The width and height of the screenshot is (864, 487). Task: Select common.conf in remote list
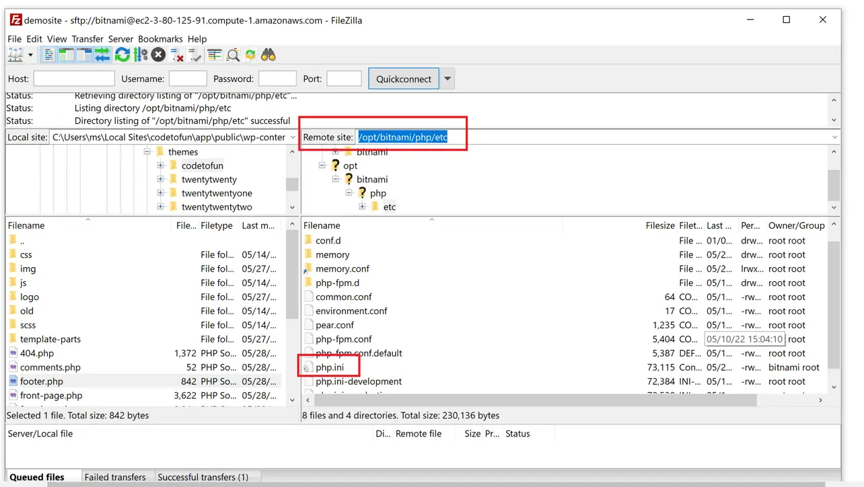(x=343, y=297)
